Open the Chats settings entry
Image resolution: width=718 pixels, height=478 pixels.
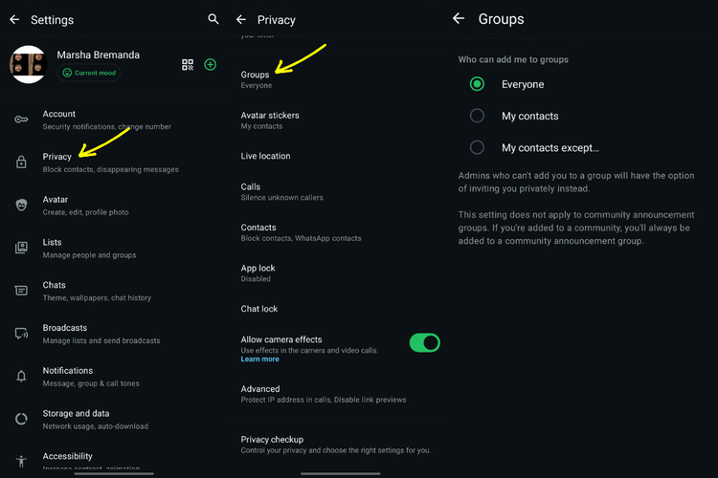(x=114, y=291)
